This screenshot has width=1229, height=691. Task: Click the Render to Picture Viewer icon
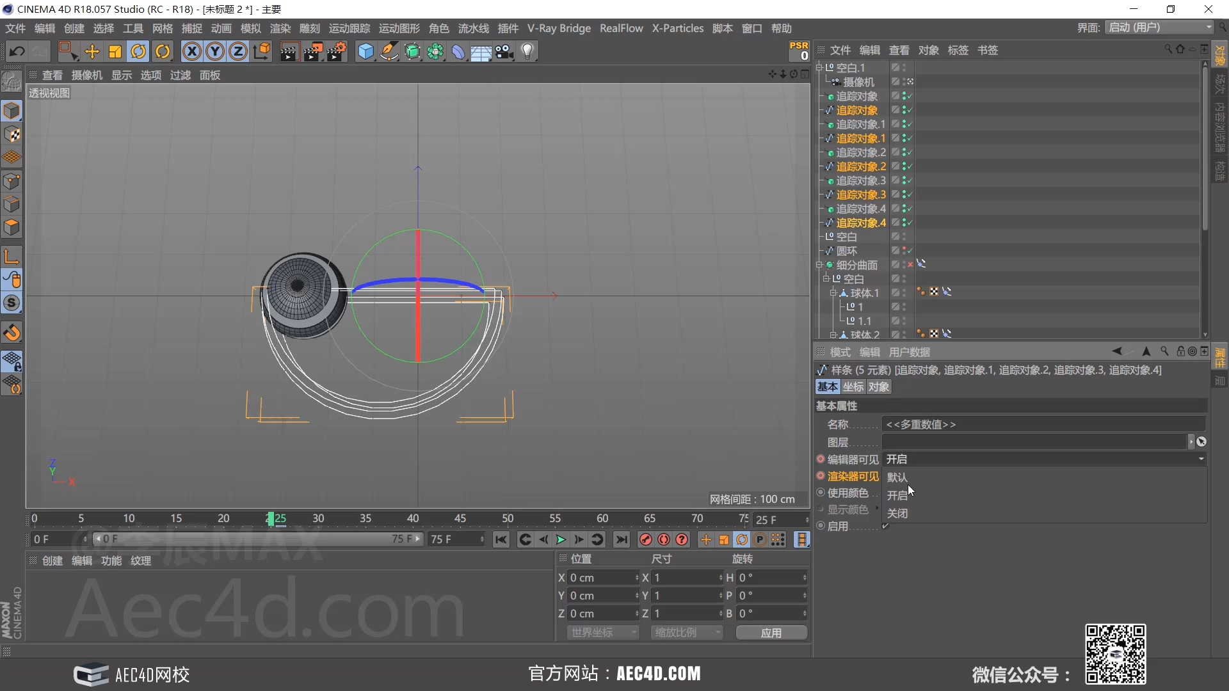(313, 52)
